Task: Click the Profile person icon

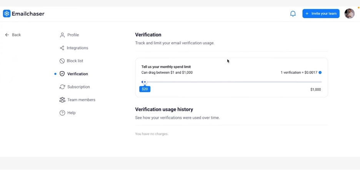Action: pos(62,35)
